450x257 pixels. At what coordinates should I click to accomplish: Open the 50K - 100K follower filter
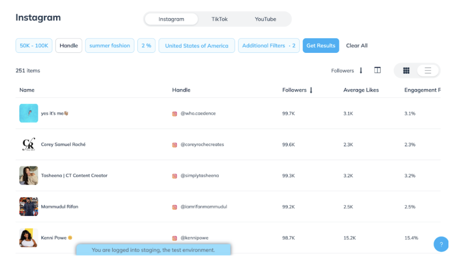(34, 46)
